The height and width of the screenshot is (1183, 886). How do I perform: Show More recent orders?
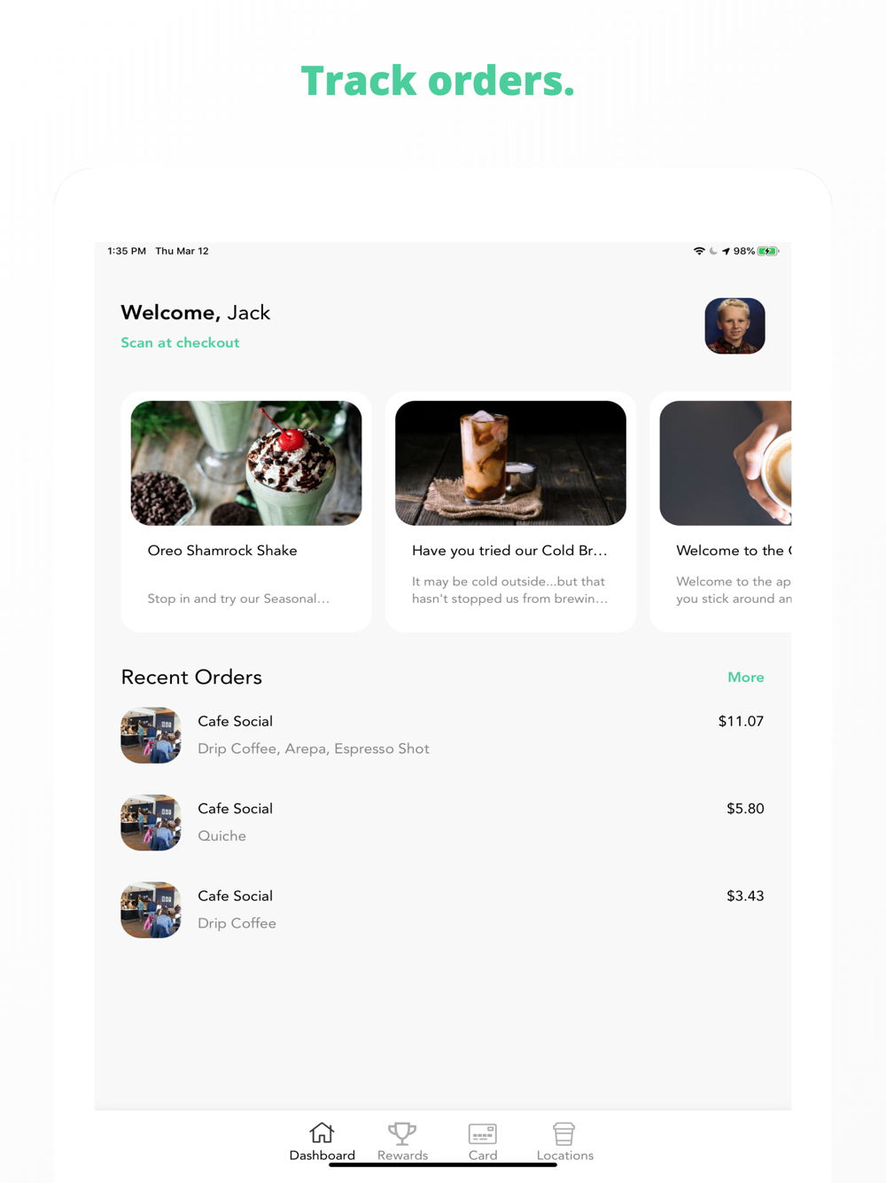[x=745, y=677]
